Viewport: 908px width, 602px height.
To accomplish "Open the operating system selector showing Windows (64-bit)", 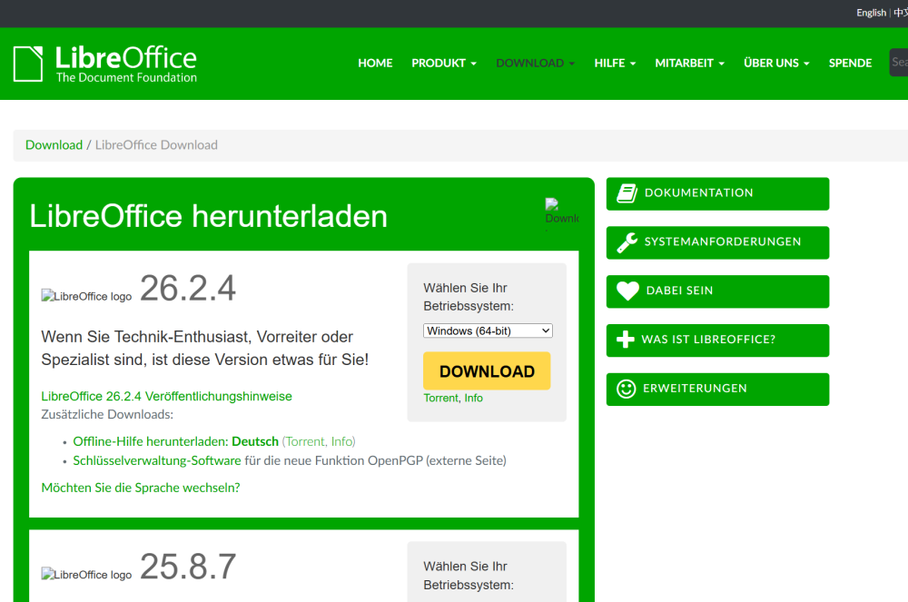I will coord(488,331).
